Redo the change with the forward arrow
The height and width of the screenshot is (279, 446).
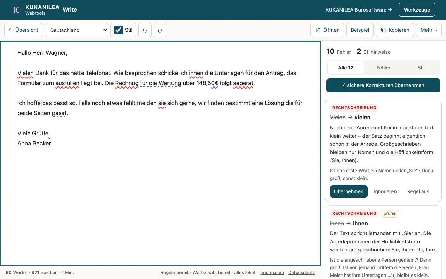pos(160,30)
